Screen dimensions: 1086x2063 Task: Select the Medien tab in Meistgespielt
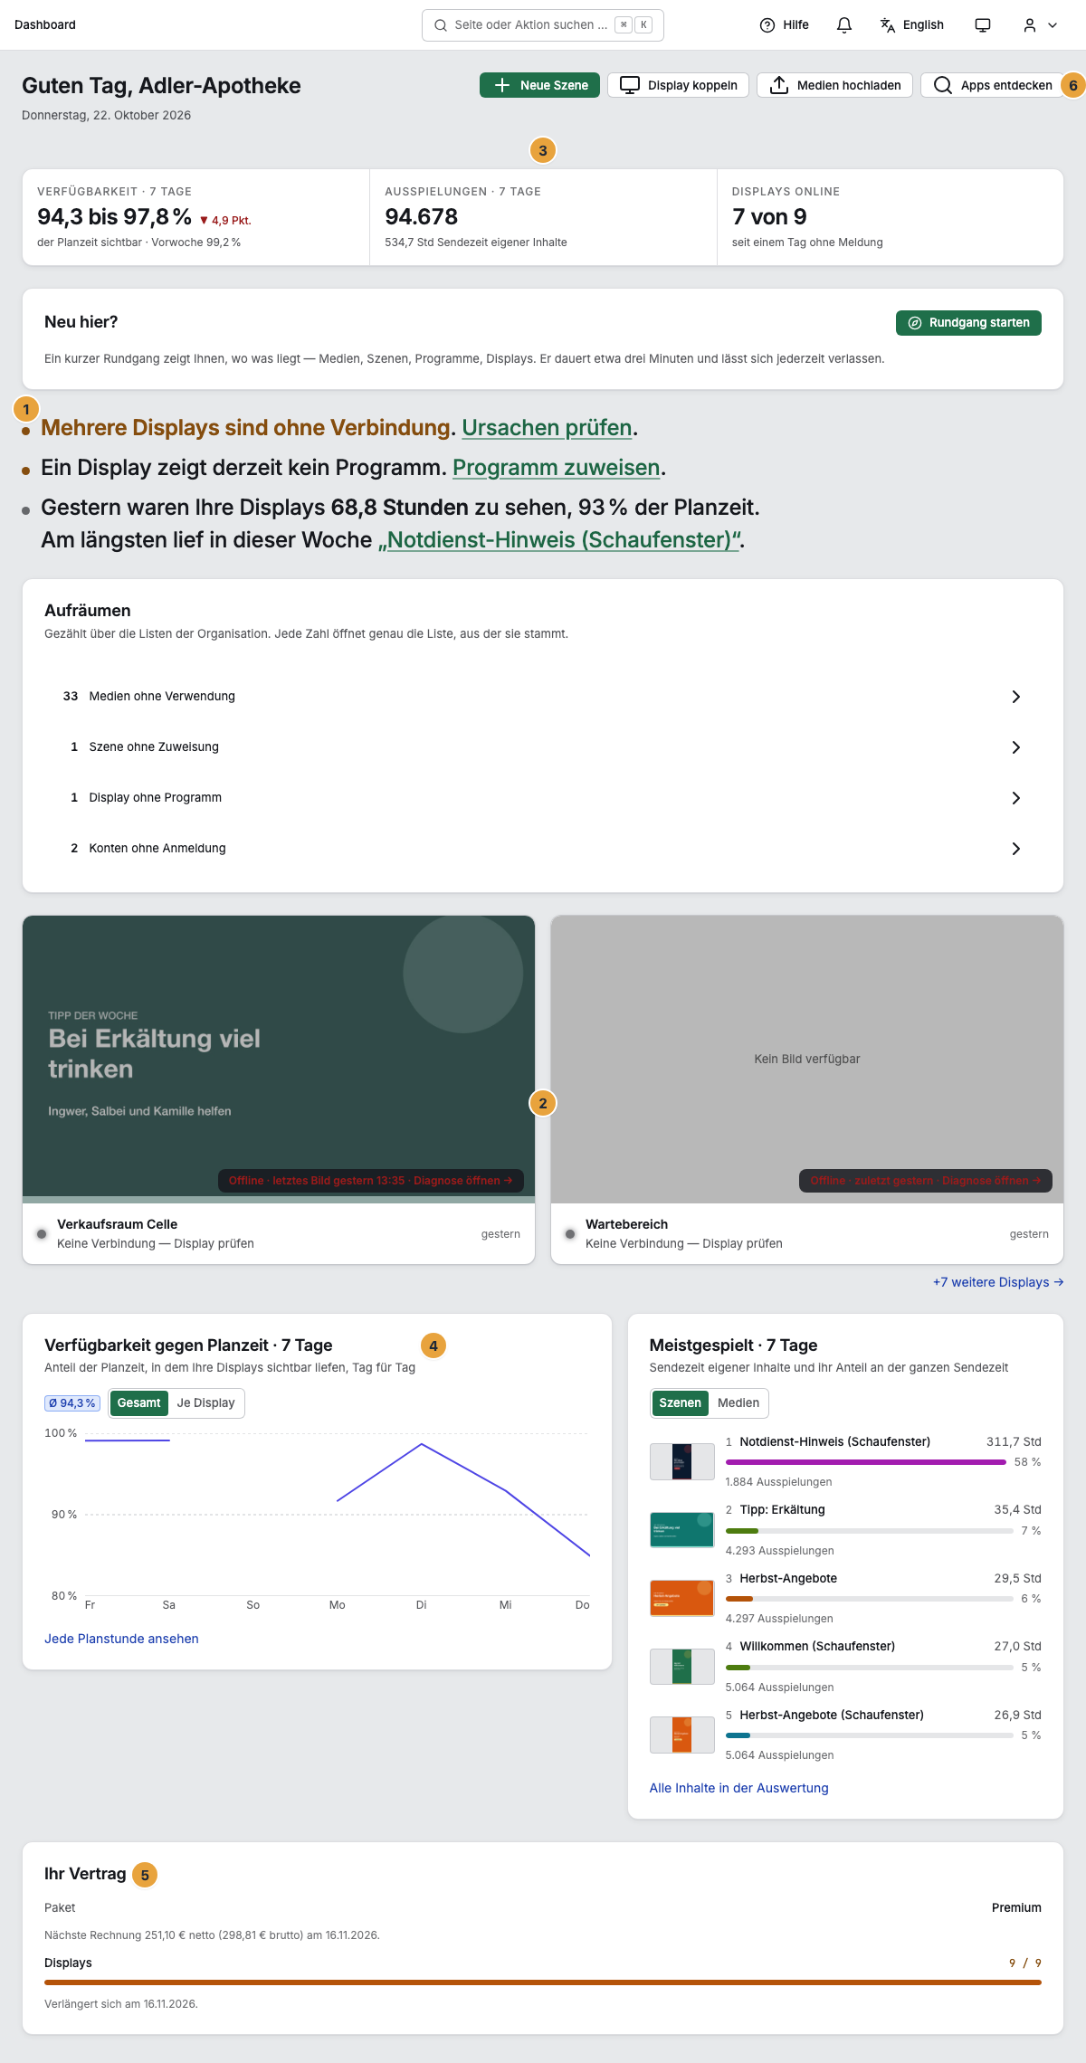click(x=738, y=1403)
